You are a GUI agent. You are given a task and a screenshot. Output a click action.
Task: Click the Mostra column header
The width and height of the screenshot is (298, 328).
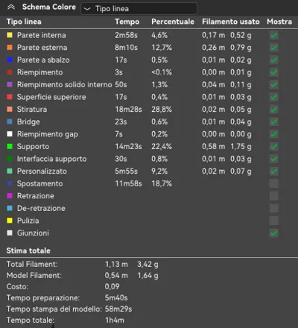coord(279,22)
